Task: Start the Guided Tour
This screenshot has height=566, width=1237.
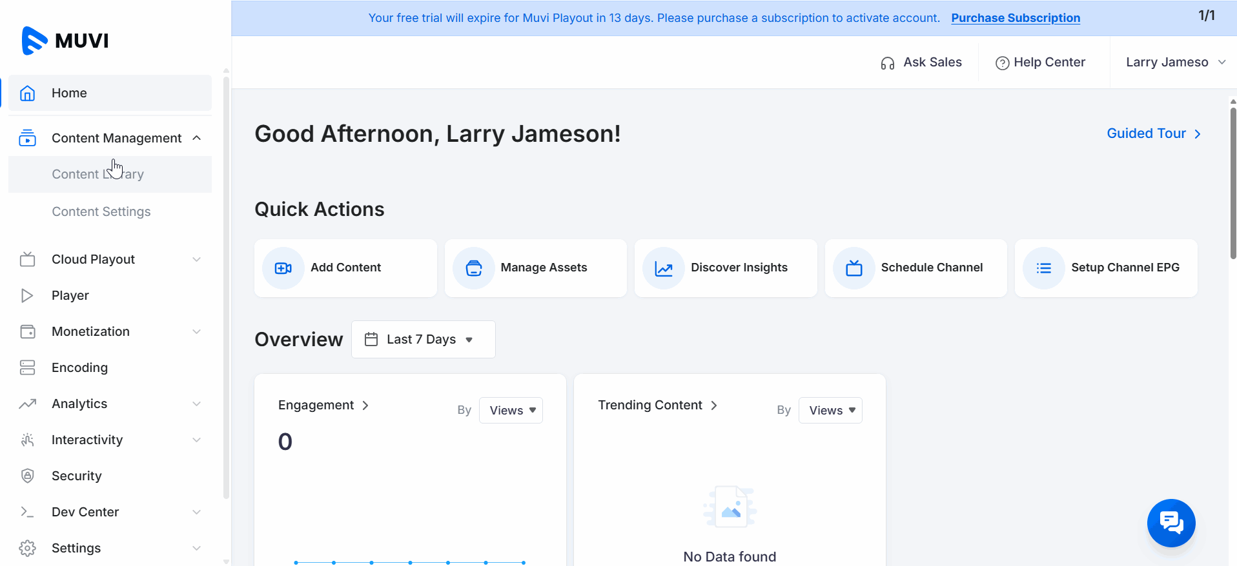Action: pyautogui.click(x=1153, y=133)
